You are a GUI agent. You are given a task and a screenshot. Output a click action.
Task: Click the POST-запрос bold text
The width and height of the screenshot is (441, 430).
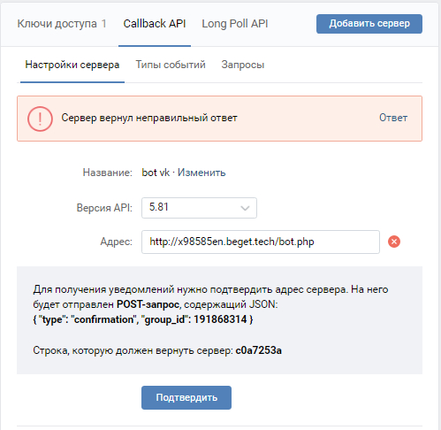click(x=148, y=304)
